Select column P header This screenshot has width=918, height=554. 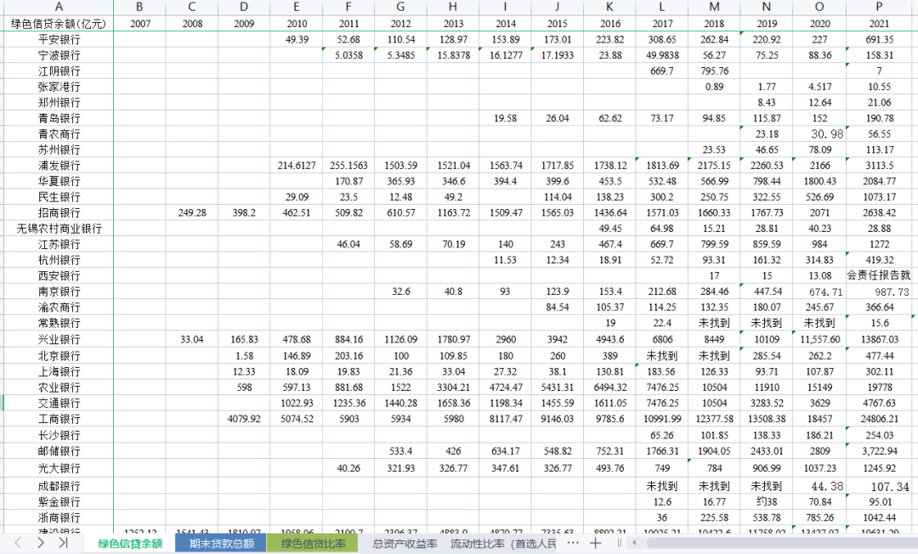point(880,7)
